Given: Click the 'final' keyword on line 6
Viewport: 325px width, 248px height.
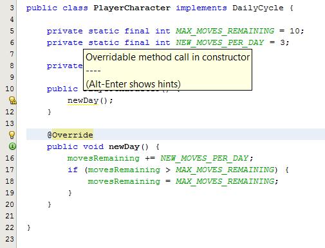Looking at the screenshot, I should [x=137, y=42].
